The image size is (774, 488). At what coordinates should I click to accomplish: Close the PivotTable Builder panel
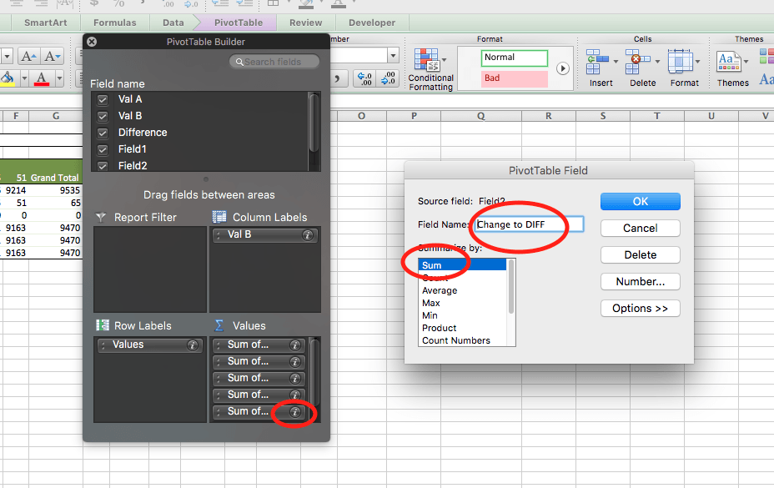92,42
